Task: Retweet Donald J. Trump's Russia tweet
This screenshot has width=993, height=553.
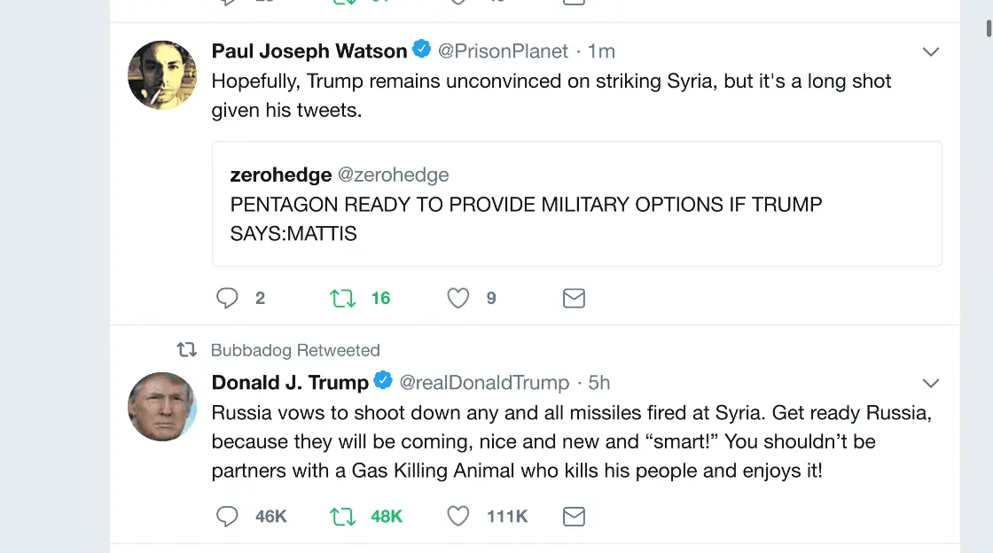Action: pos(342,517)
